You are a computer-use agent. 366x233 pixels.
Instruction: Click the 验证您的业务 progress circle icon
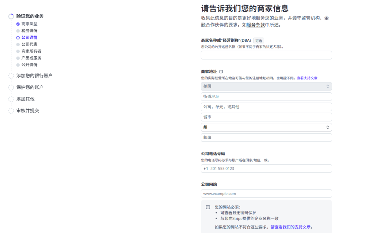pyautogui.click(x=11, y=16)
